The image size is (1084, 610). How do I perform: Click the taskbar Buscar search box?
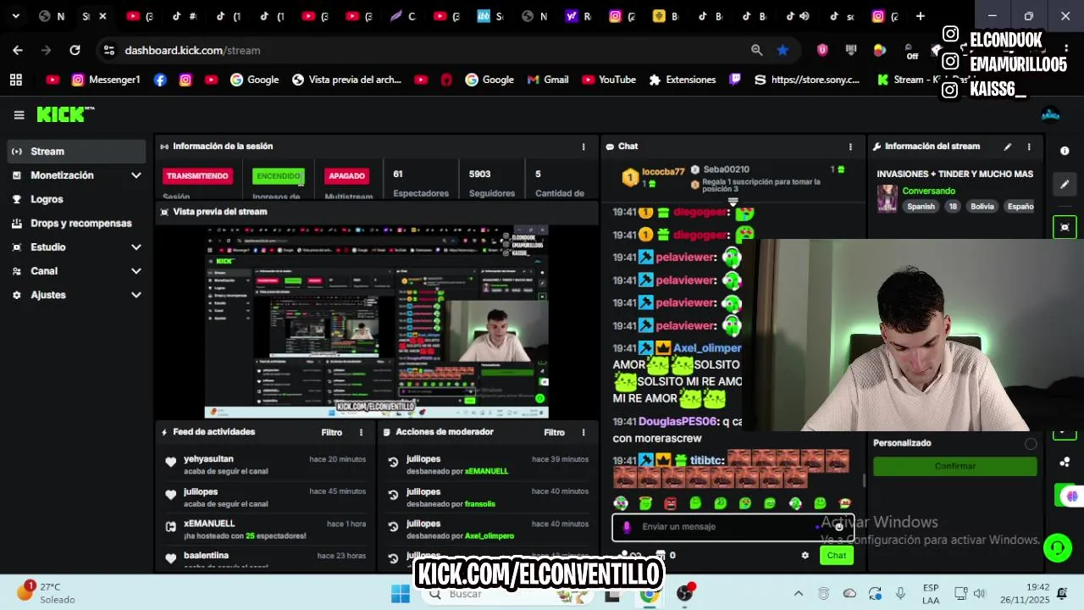508,594
